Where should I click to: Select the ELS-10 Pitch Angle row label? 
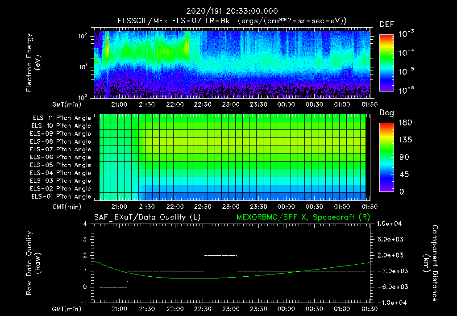pos(61,126)
